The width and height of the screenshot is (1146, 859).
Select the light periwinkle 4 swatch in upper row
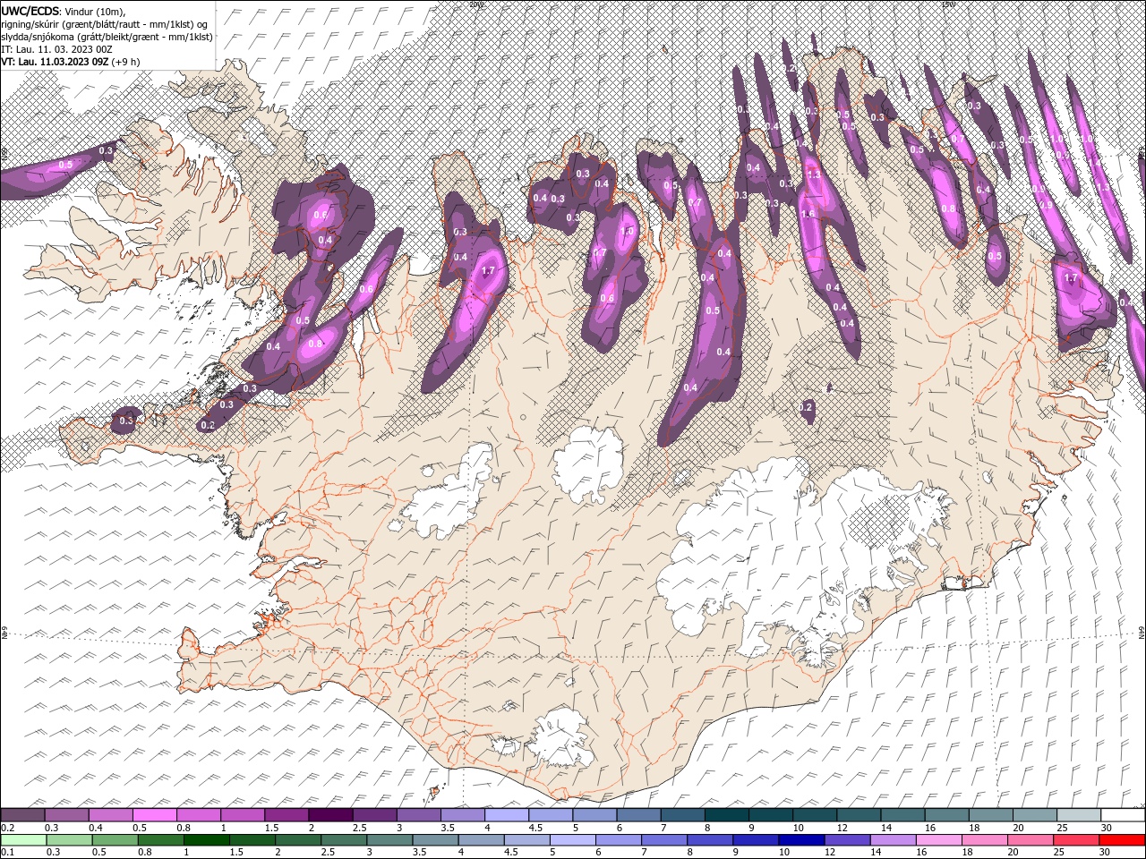click(507, 814)
